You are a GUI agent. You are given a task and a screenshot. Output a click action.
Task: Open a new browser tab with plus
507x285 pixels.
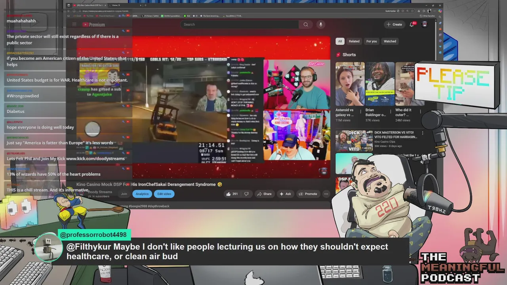click(146, 5)
